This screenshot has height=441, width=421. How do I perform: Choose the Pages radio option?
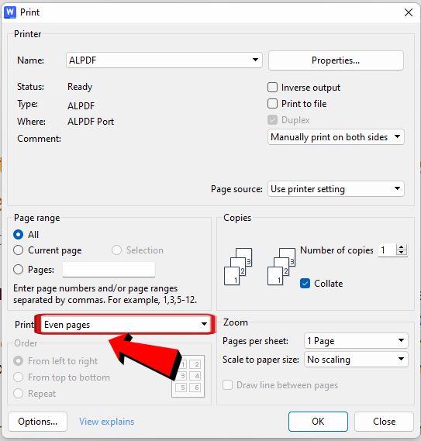coord(19,270)
